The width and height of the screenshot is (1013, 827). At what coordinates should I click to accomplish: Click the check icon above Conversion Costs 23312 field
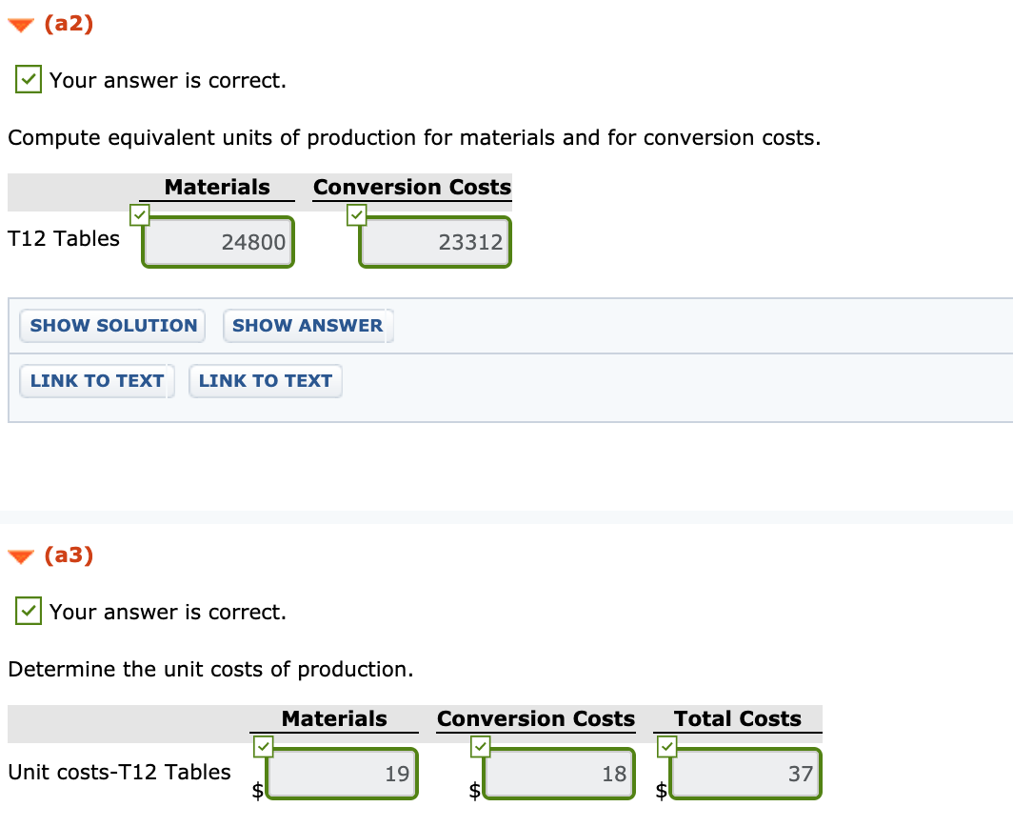tap(357, 215)
